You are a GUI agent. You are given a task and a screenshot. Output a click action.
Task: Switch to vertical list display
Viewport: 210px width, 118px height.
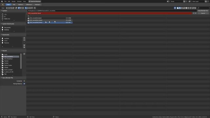point(19,8)
